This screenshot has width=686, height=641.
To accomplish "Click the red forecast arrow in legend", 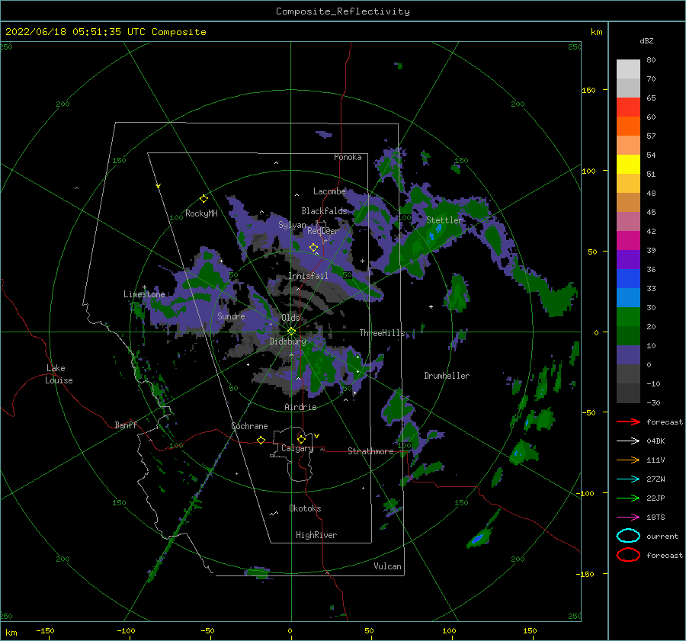I will point(628,421).
